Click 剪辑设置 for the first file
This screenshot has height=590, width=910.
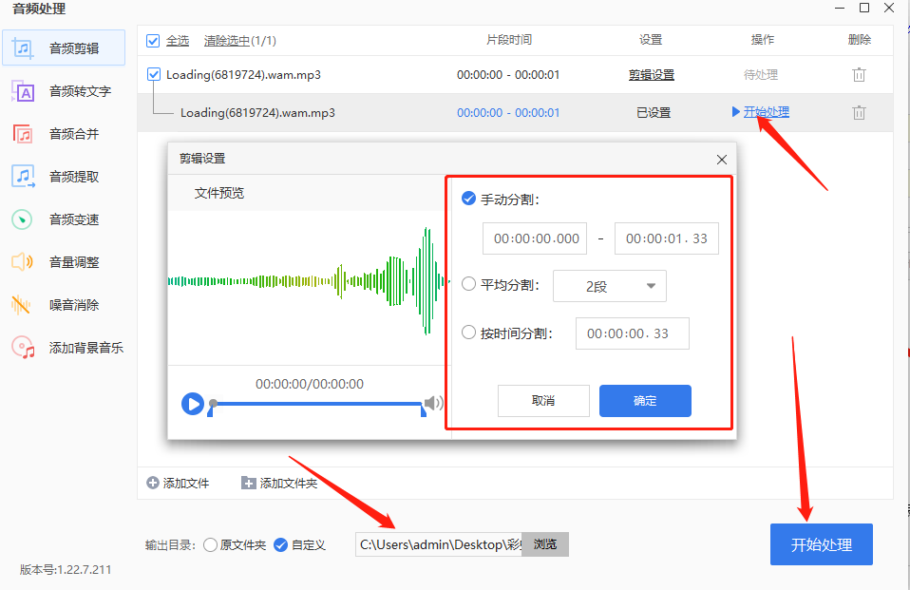(x=651, y=74)
